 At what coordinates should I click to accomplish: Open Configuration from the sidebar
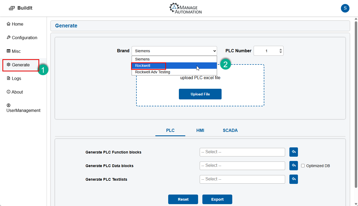22,38
